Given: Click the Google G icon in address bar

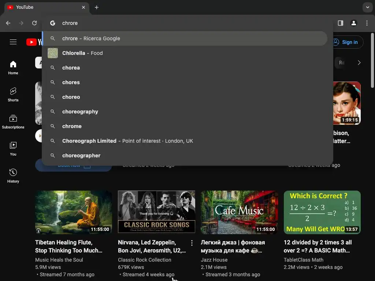Looking at the screenshot, I should click(x=53, y=23).
